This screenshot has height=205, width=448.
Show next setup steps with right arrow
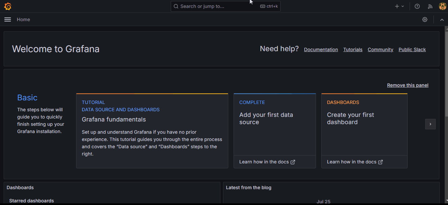pyautogui.click(x=430, y=124)
